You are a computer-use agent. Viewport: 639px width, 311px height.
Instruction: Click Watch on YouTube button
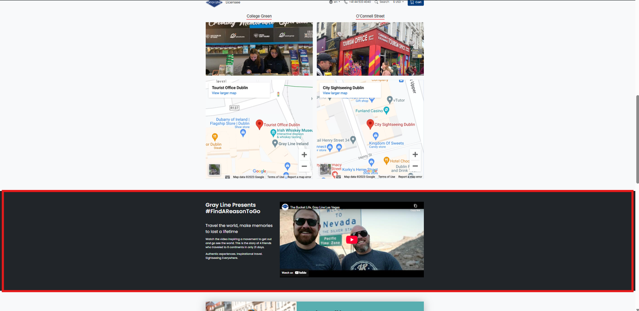click(x=294, y=273)
